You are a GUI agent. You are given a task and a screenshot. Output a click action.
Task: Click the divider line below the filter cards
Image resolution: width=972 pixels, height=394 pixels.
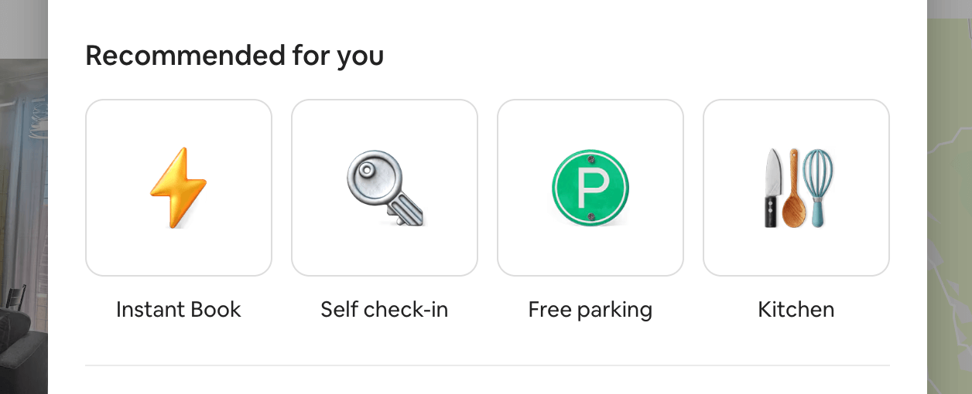tap(488, 365)
